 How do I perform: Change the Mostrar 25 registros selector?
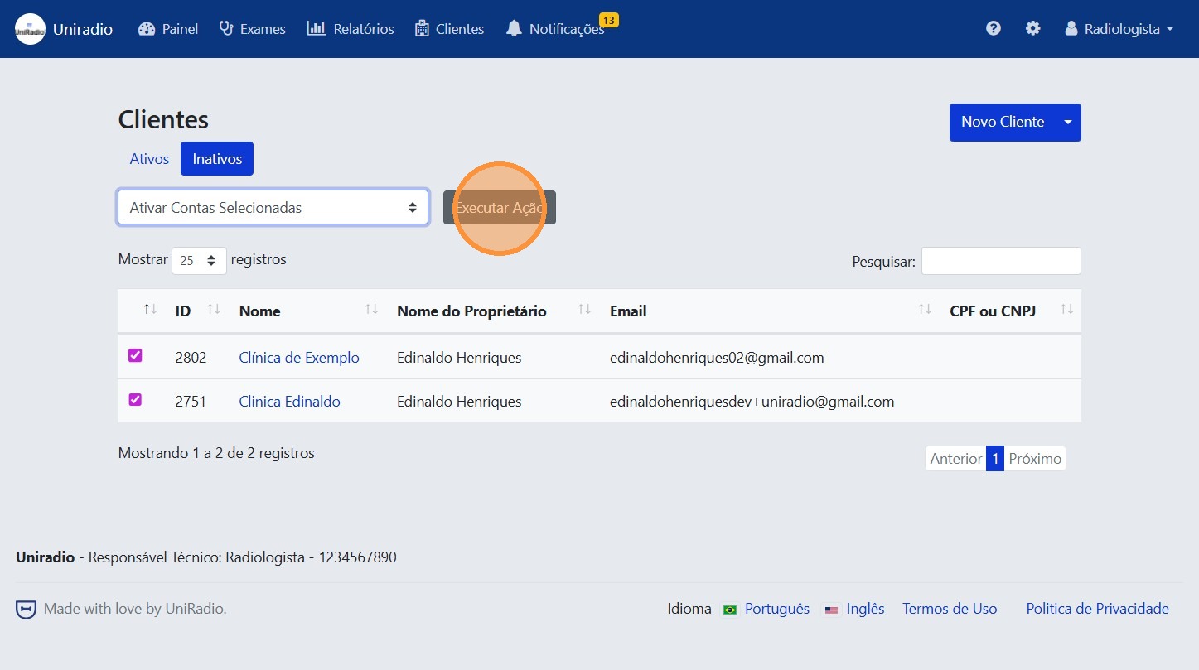pyautogui.click(x=199, y=260)
